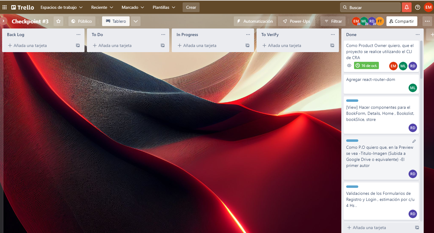Image resolution: width=434 pixels, height=233 pixels.
Task: Open the EM account avatar in top bar
Action: pos(428,7)
